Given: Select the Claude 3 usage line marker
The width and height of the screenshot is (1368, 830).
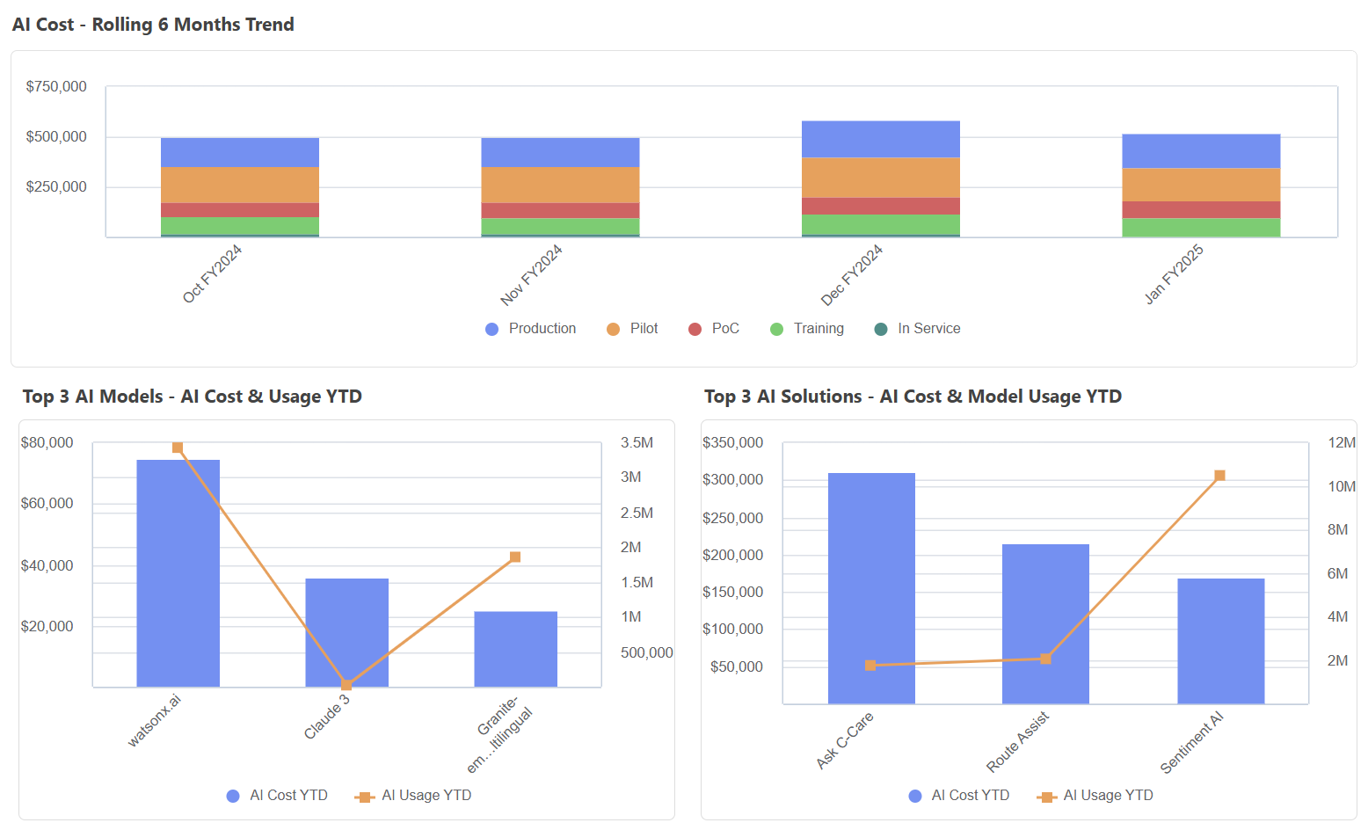Looking at the screenshot, I should point(346,685).
